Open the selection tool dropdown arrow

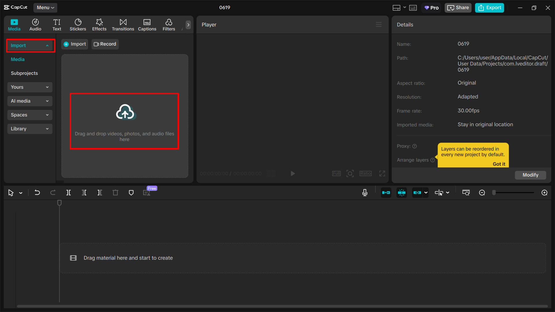[21, 193]
